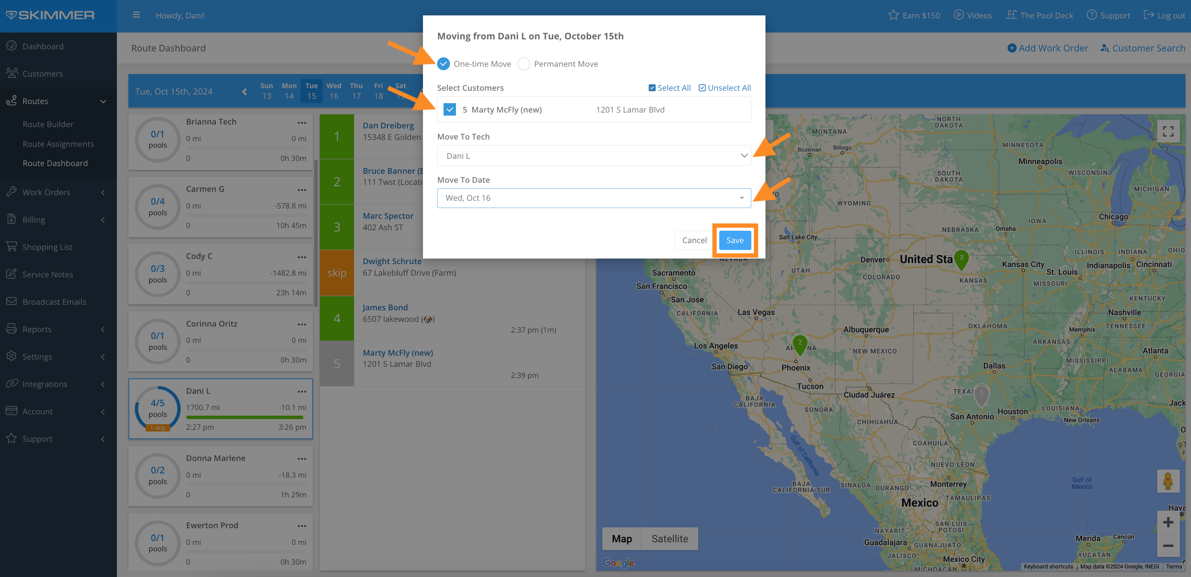Image resolution: width=1191 pixels, height=577 pixels.
Task: Toggle the hamburger menu icon
Action: [x=136, y=15]
